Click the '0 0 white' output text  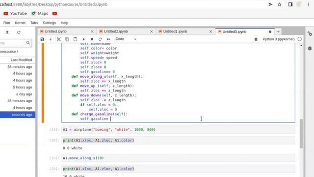(x=73, y=148)
